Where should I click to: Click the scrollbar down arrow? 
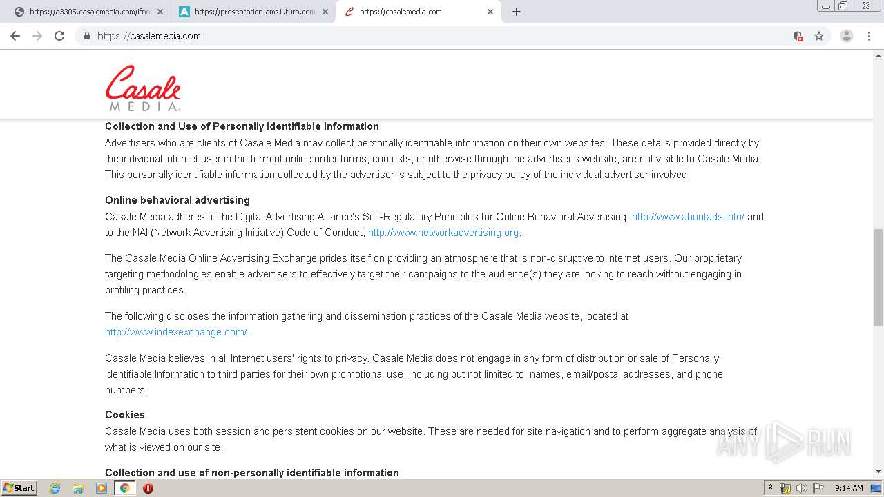[x=878, y=471]
